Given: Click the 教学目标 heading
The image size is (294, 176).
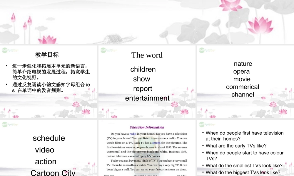Looking at the screenshot, I should pyautogui.click(x=47, y=55).
